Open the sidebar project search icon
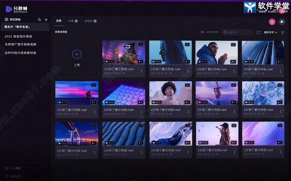Image resolution: width=291 pixels, height=181 pixels. pyautogui.click(x=39, y=20)
